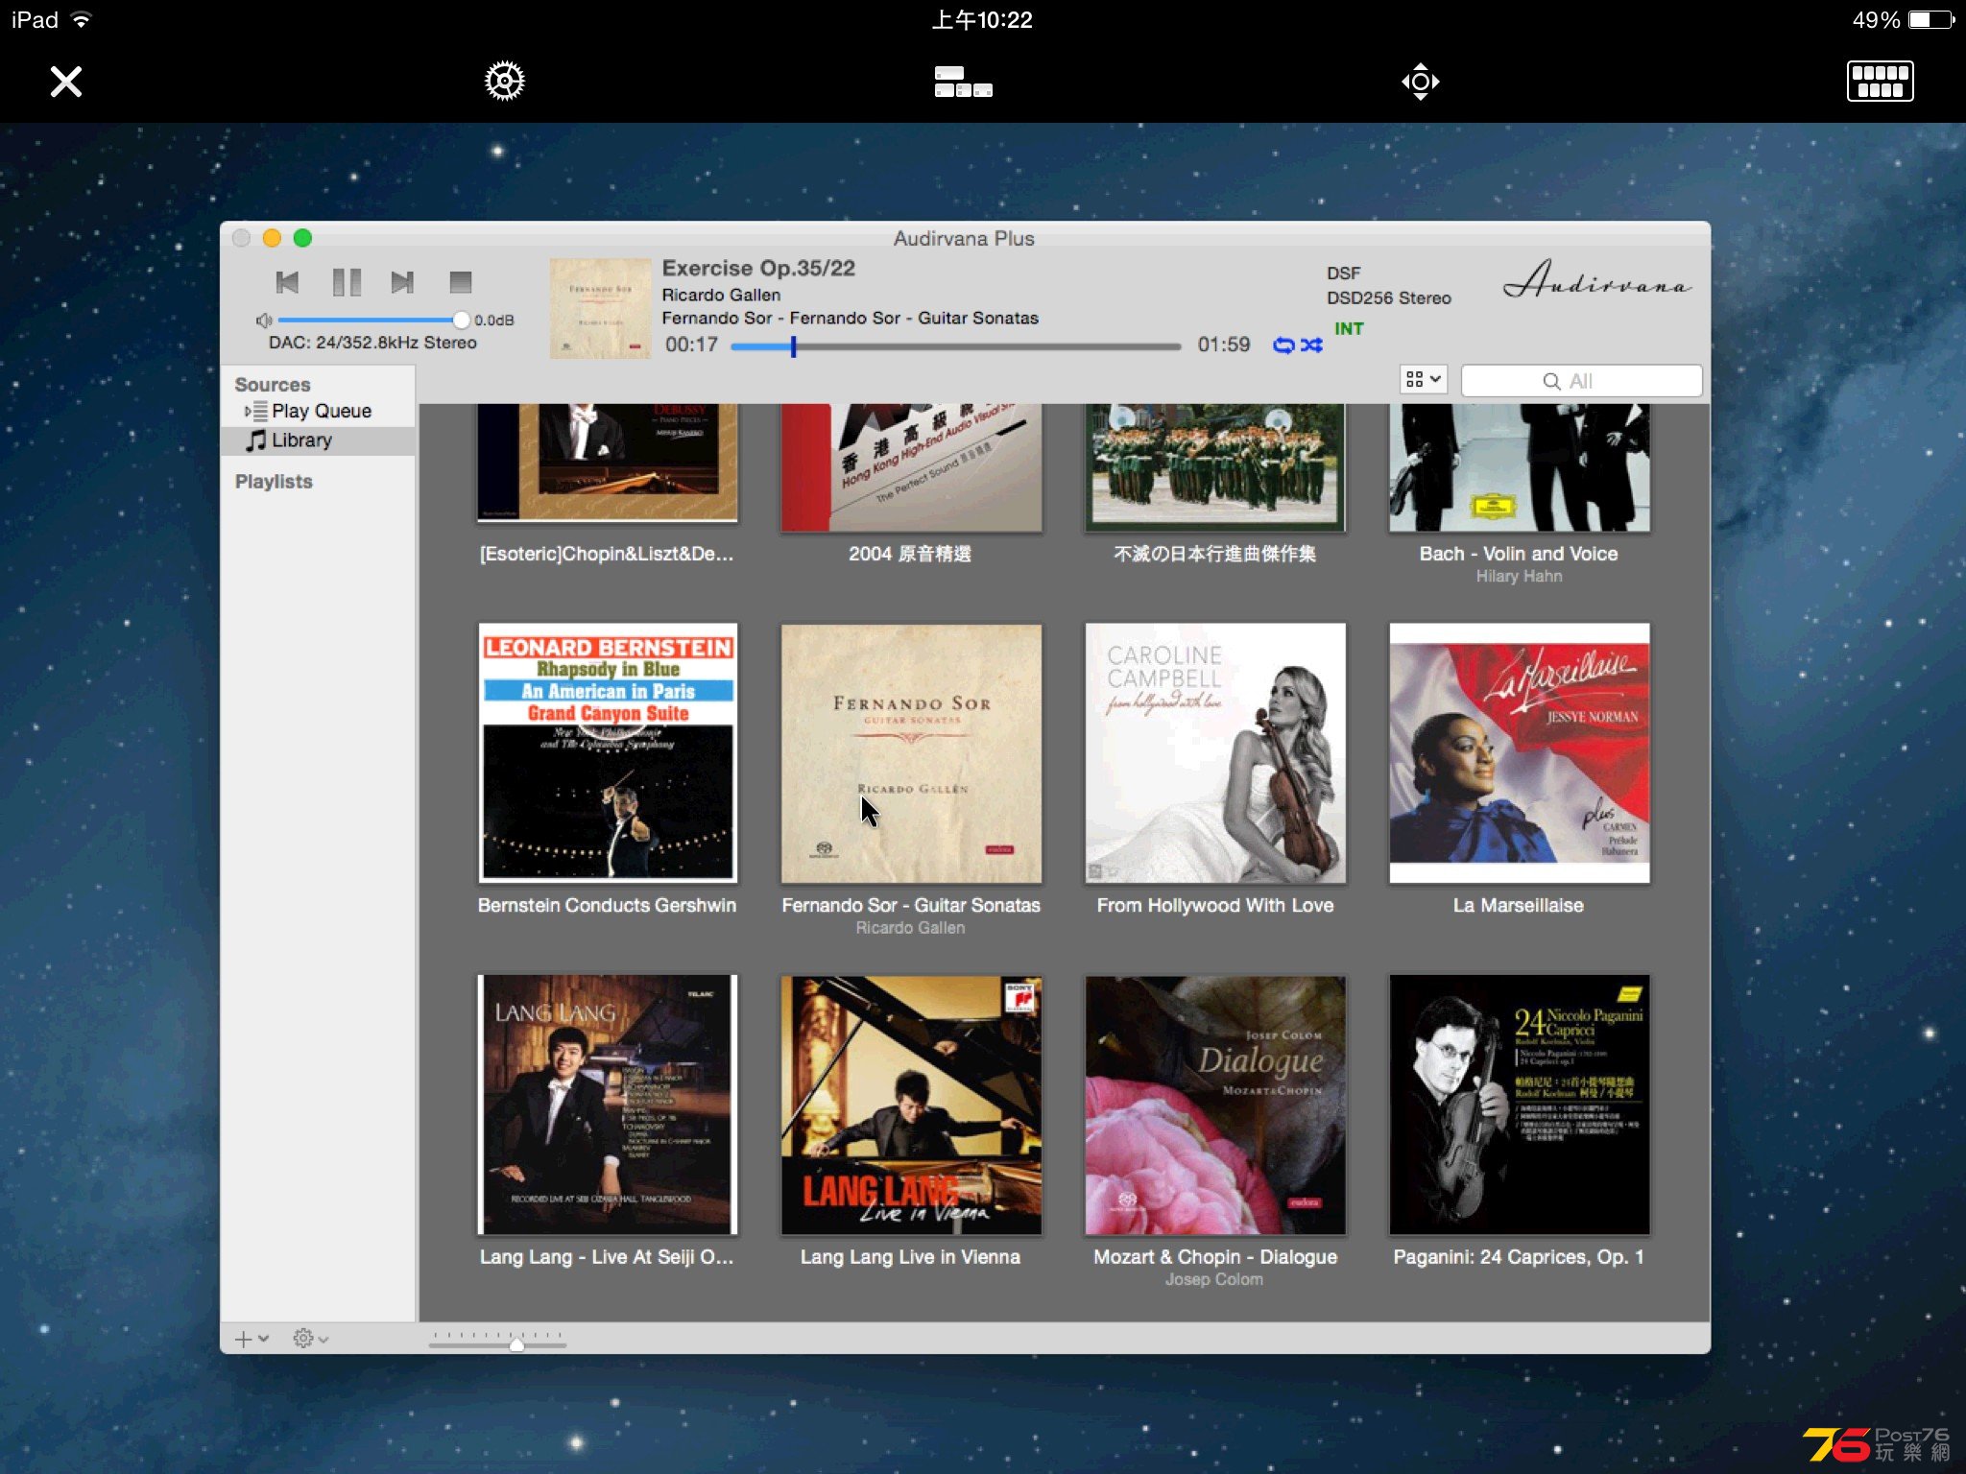Skip to previous track
The image size is (1966, 1474).
(287, 282)
